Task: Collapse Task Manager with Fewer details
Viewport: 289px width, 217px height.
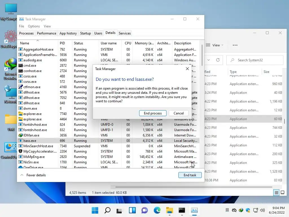Action: 33,175
